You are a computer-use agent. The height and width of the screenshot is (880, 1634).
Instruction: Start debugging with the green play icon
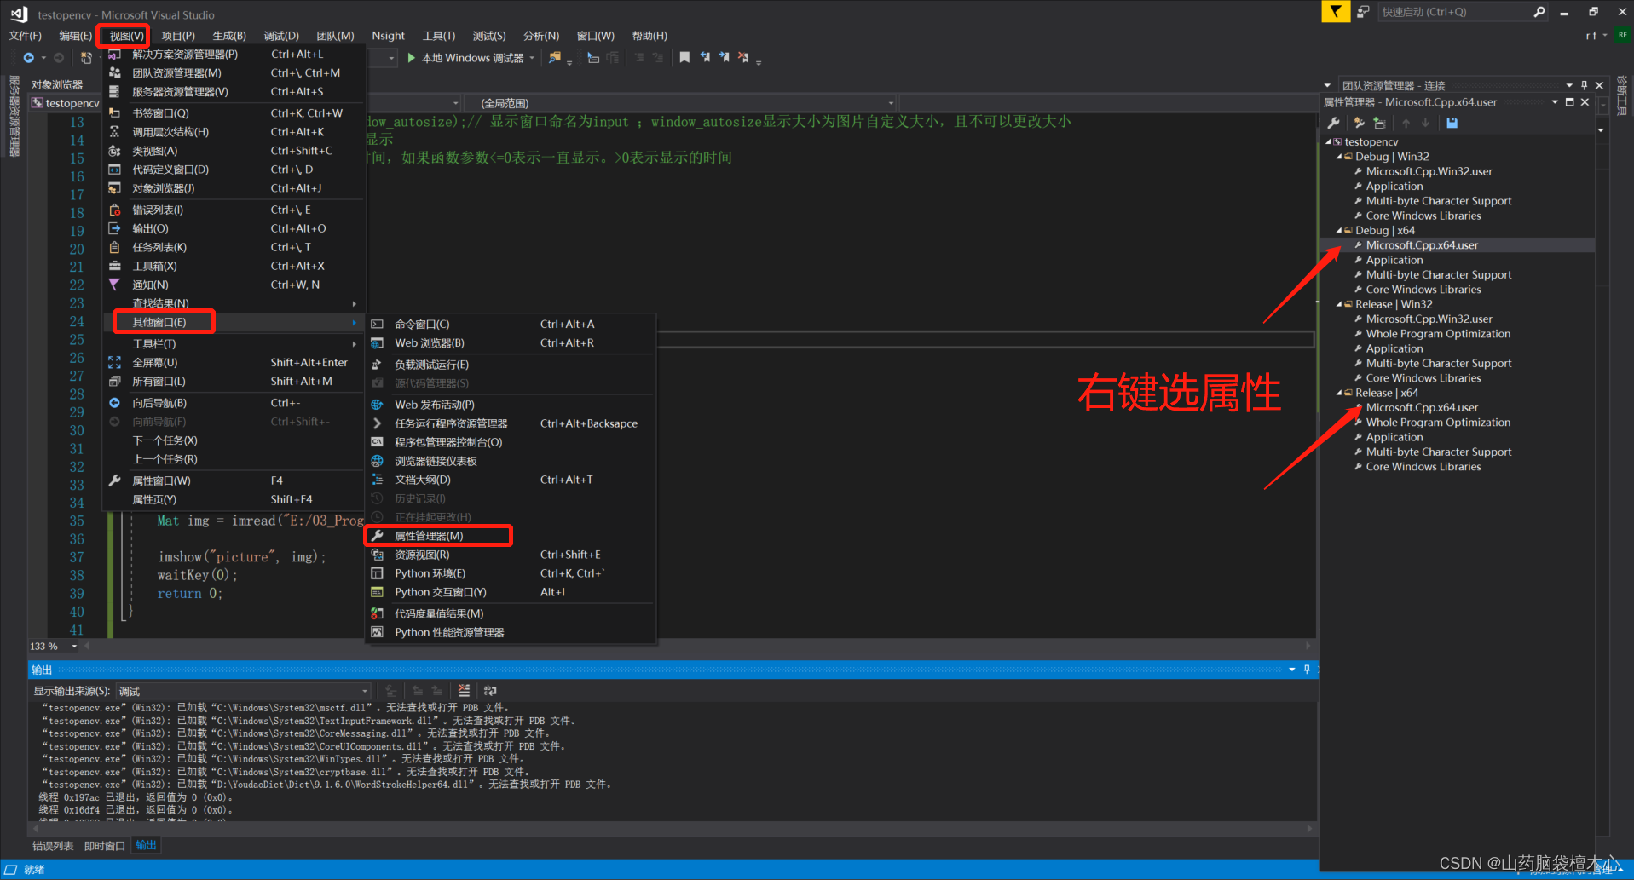point(412,58)
